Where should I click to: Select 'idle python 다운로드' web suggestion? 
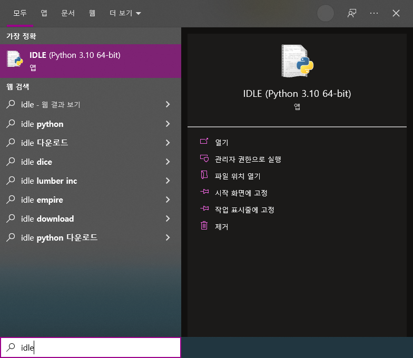coord(91,237)
